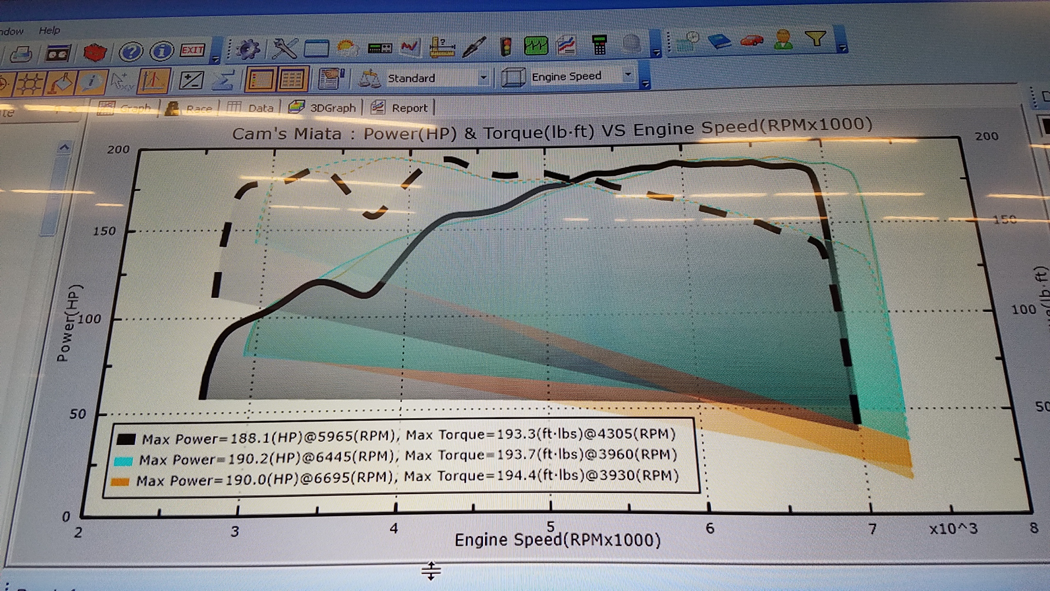Click the handheld calculator device icon
1050x591 pixels.
click(x=599, y=45)
